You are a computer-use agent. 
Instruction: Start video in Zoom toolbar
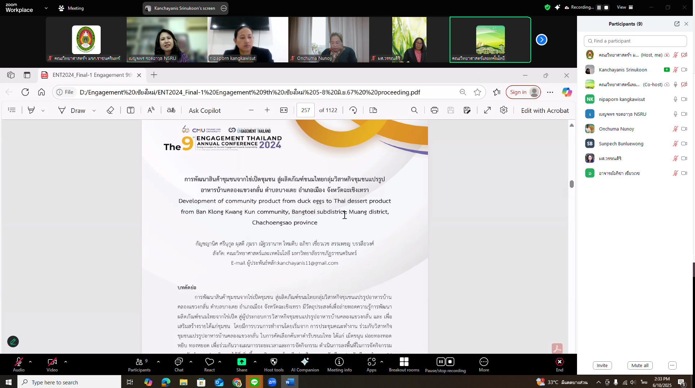(52, 364)
